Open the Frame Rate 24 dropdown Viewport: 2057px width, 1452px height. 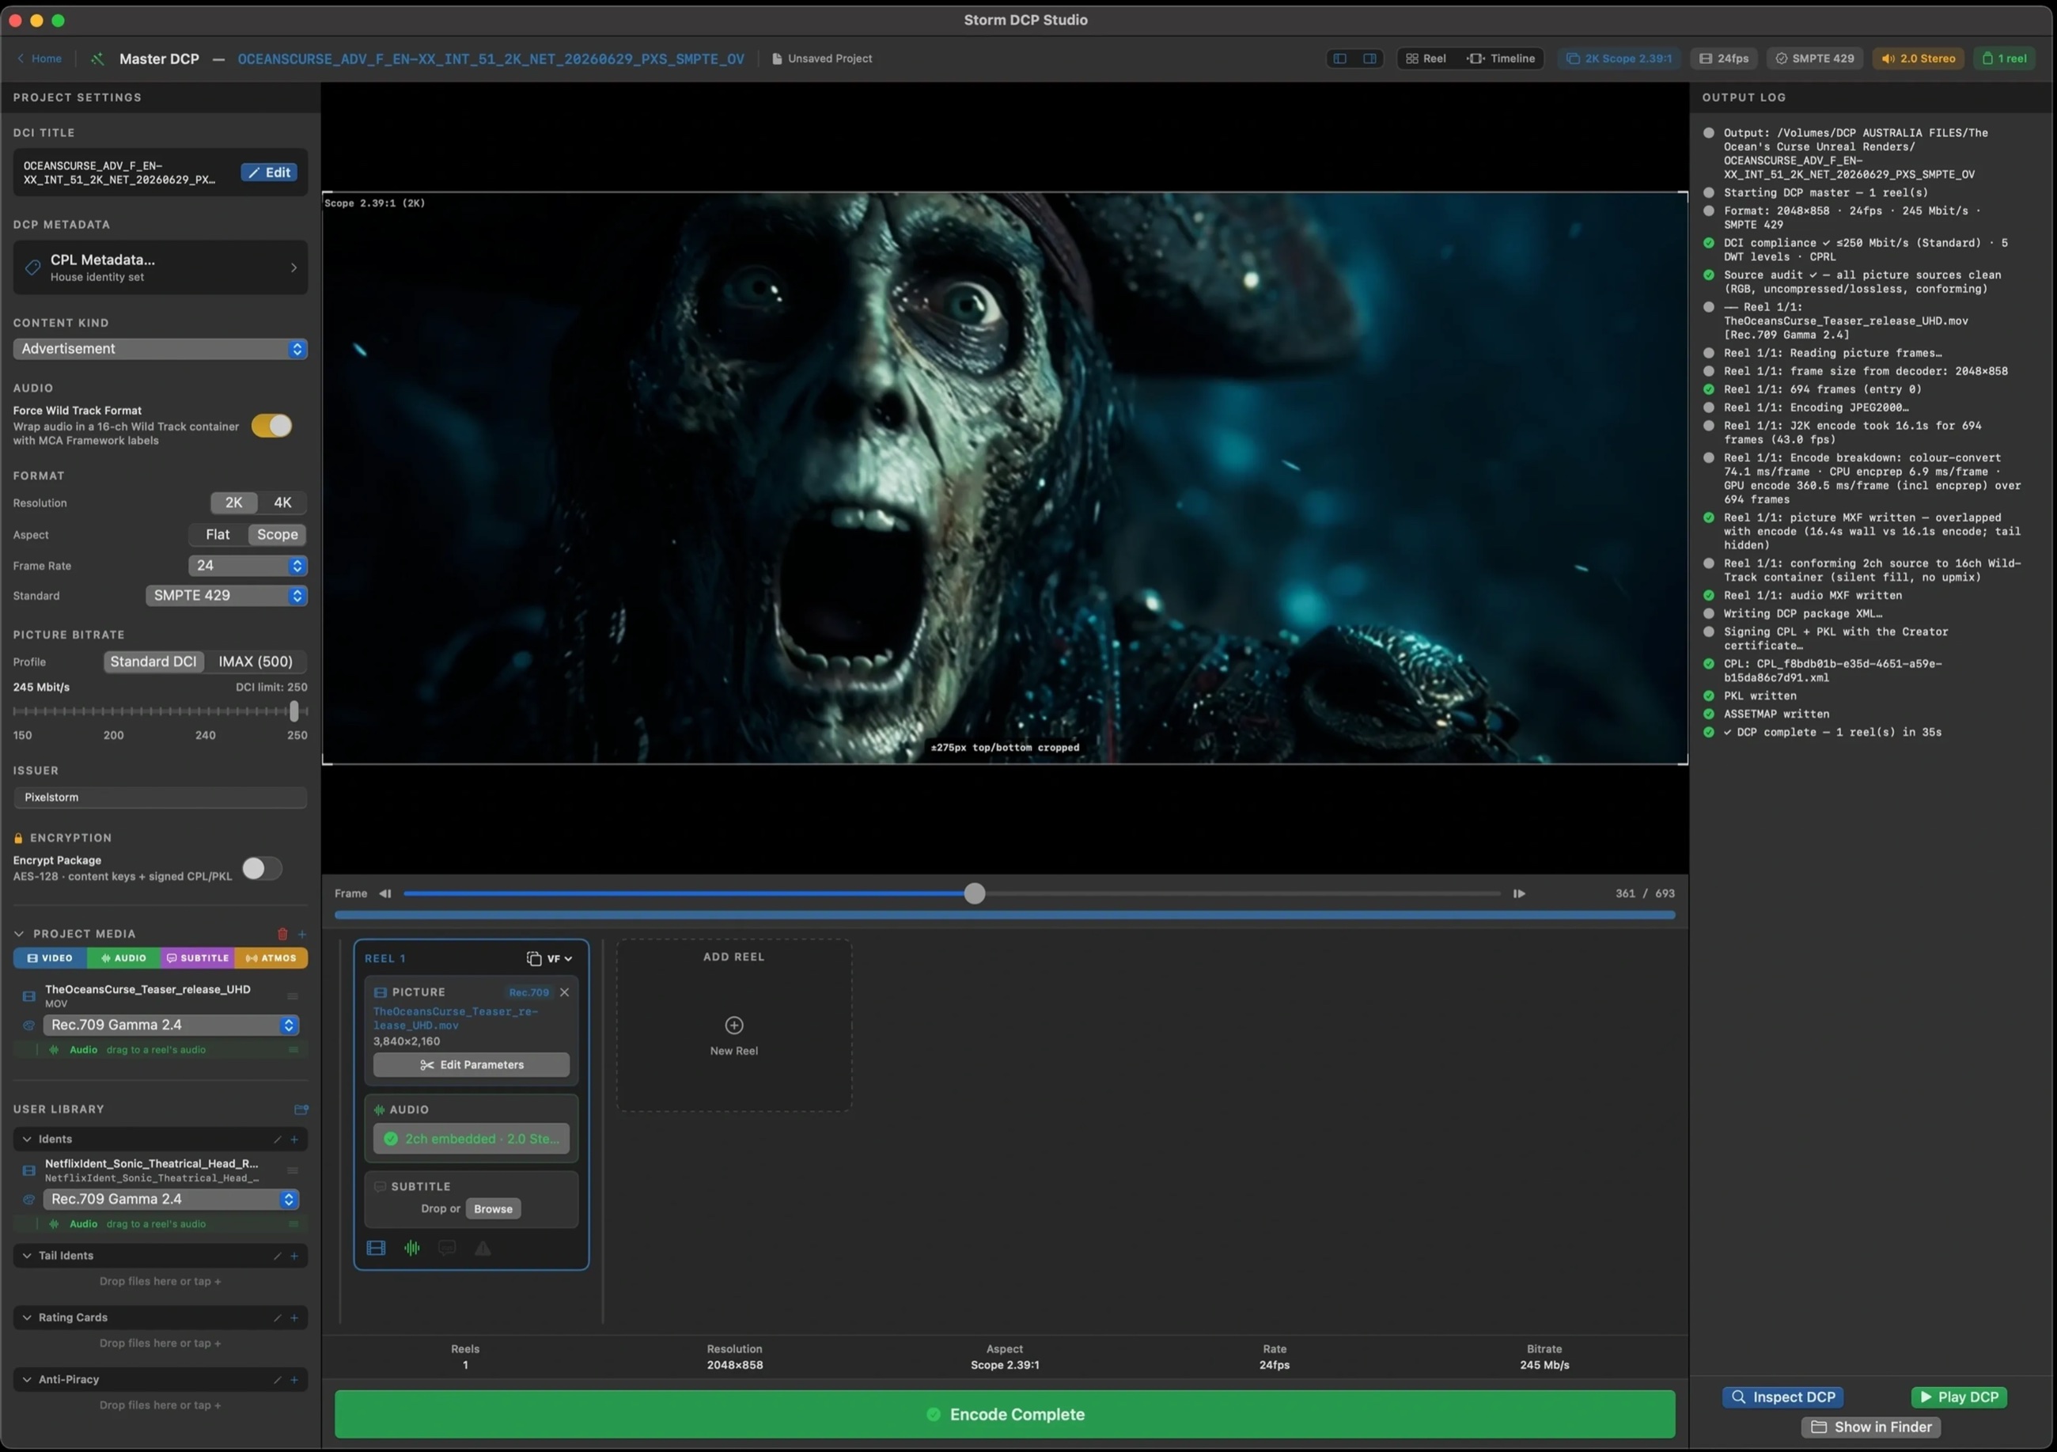click(x=248, y=566)
